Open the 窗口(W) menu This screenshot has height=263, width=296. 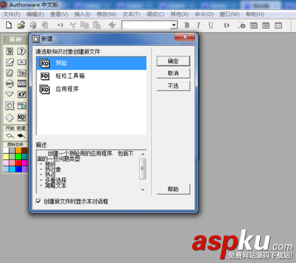click(x=229, y=14)
